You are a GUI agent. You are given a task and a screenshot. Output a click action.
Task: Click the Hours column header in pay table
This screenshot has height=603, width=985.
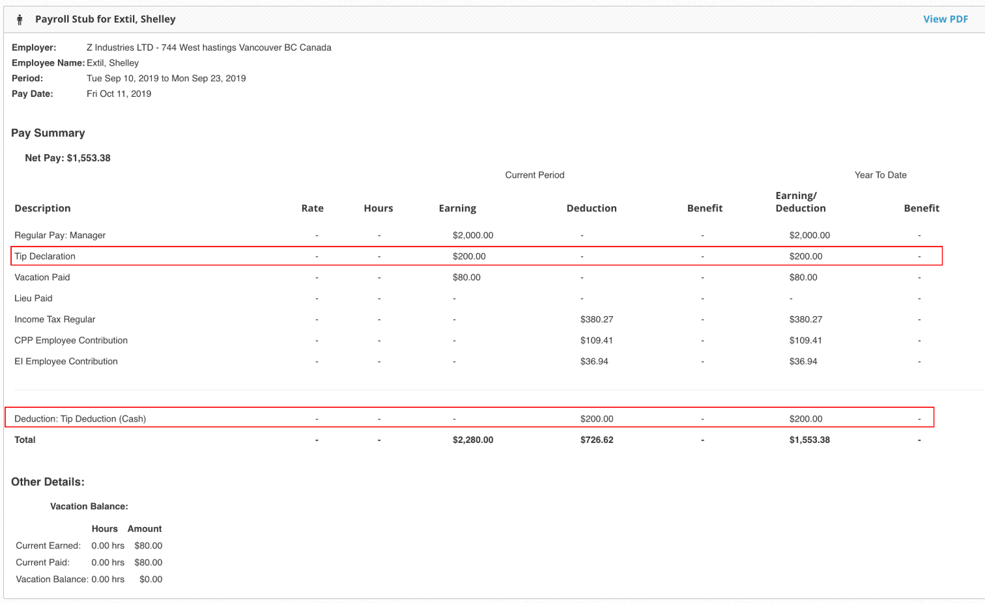pyautogui.click(x=378, y=208)
